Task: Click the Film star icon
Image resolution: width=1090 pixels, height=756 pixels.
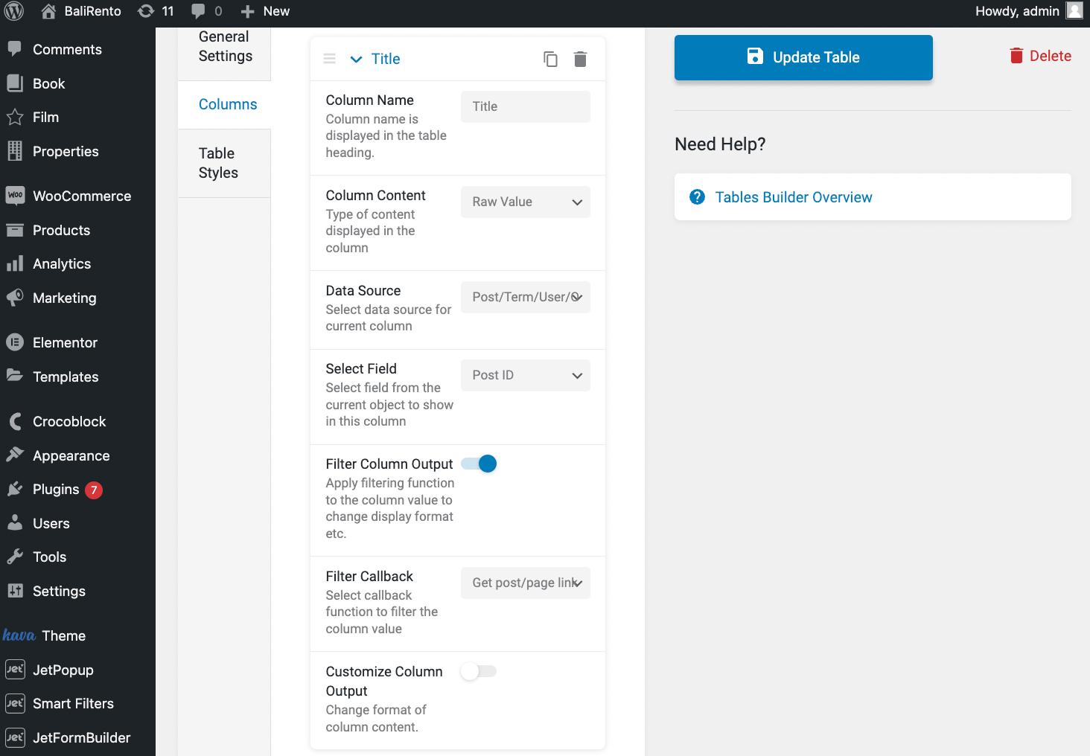Action: [x=14, y=117]
